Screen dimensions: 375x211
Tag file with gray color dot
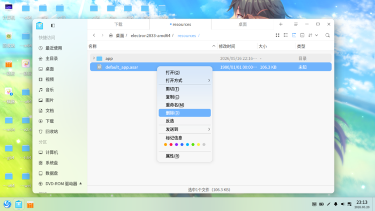coord(204,145)
